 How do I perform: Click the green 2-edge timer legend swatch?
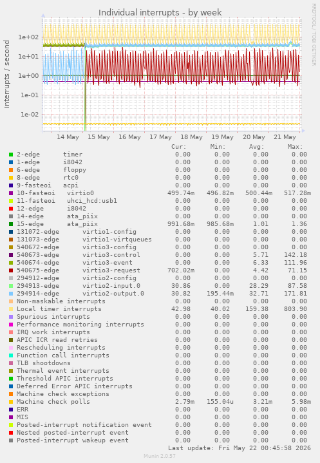point(11,155)
